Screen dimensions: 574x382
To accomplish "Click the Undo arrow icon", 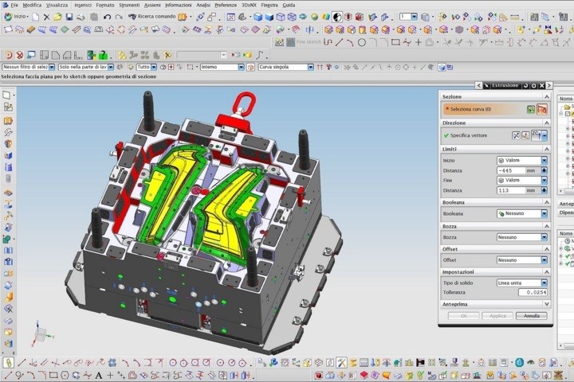I will point(108,17).
